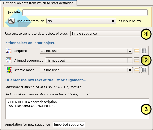Viewport: 153px width, 130px height.
Task: Open the database icon in the Atomic model row
Action: click(x=144, y=70)
